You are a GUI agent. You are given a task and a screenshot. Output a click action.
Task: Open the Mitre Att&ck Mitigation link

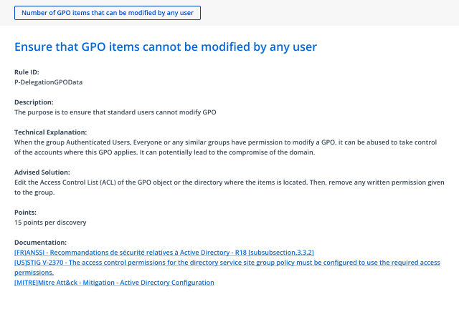click(x=114, y=283)
